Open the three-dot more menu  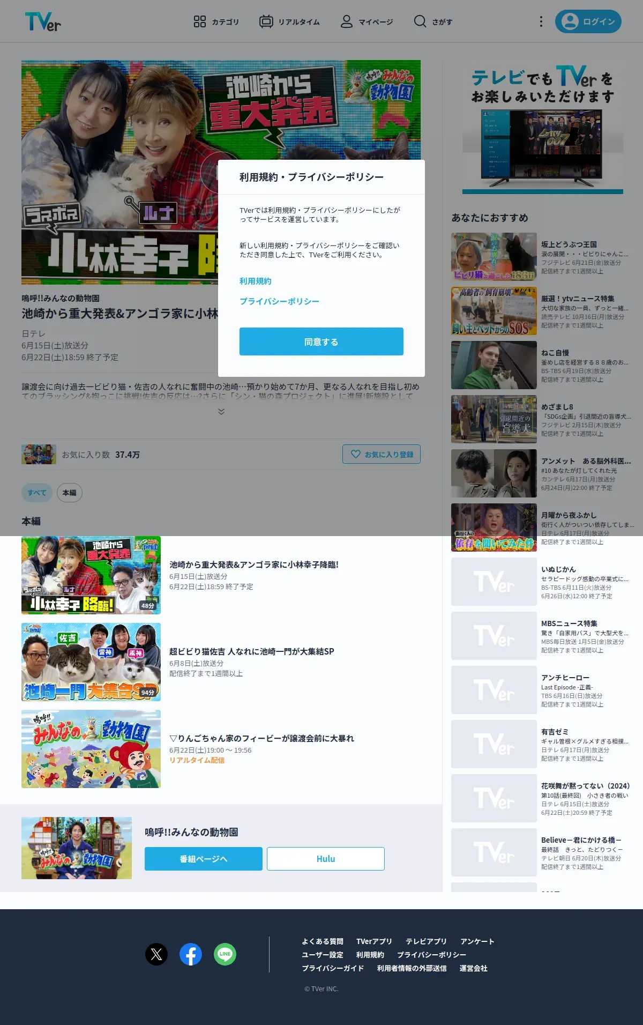tap(541, 21)
